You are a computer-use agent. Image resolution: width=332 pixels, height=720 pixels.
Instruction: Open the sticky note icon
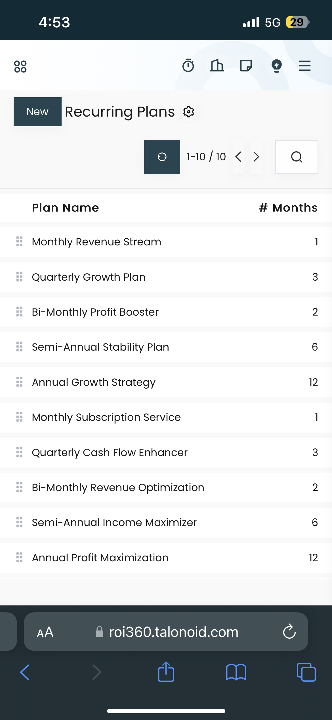coord(246,66)
